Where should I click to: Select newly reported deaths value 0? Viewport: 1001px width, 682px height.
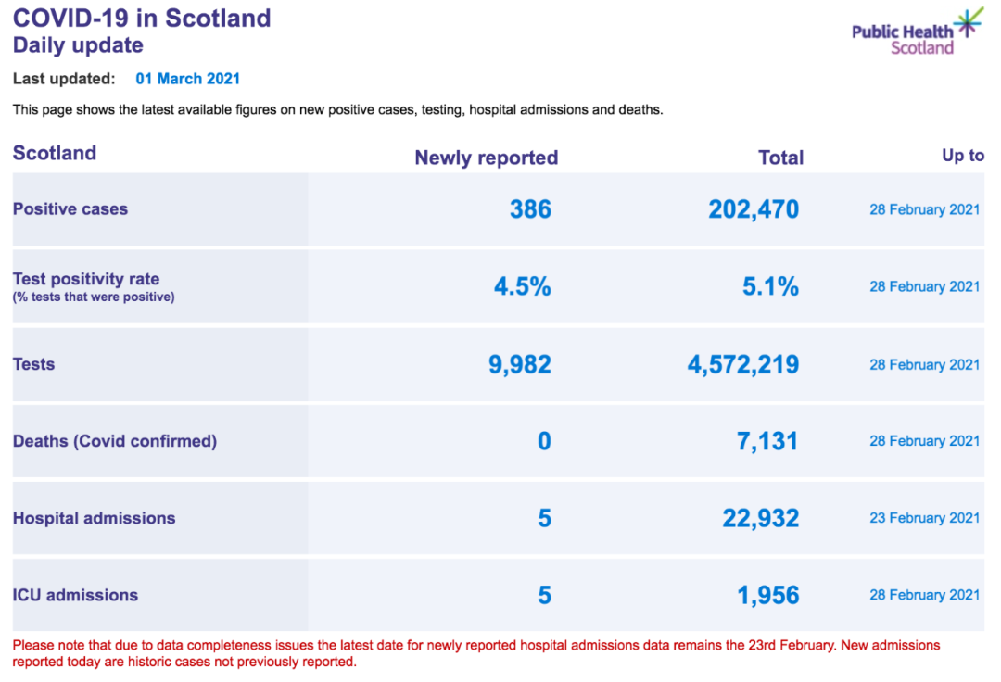[544, 441]
